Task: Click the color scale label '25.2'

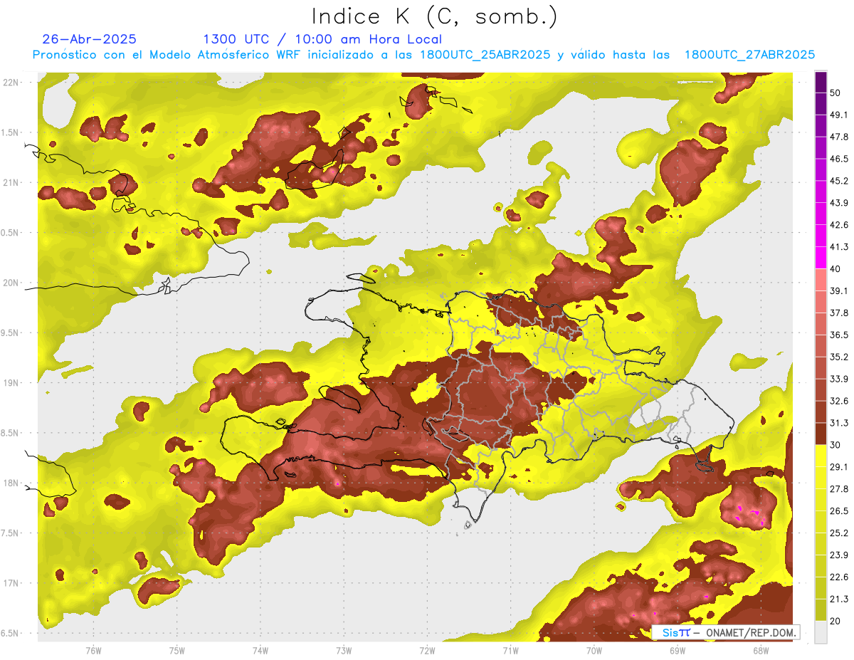Action: point(838,533)
